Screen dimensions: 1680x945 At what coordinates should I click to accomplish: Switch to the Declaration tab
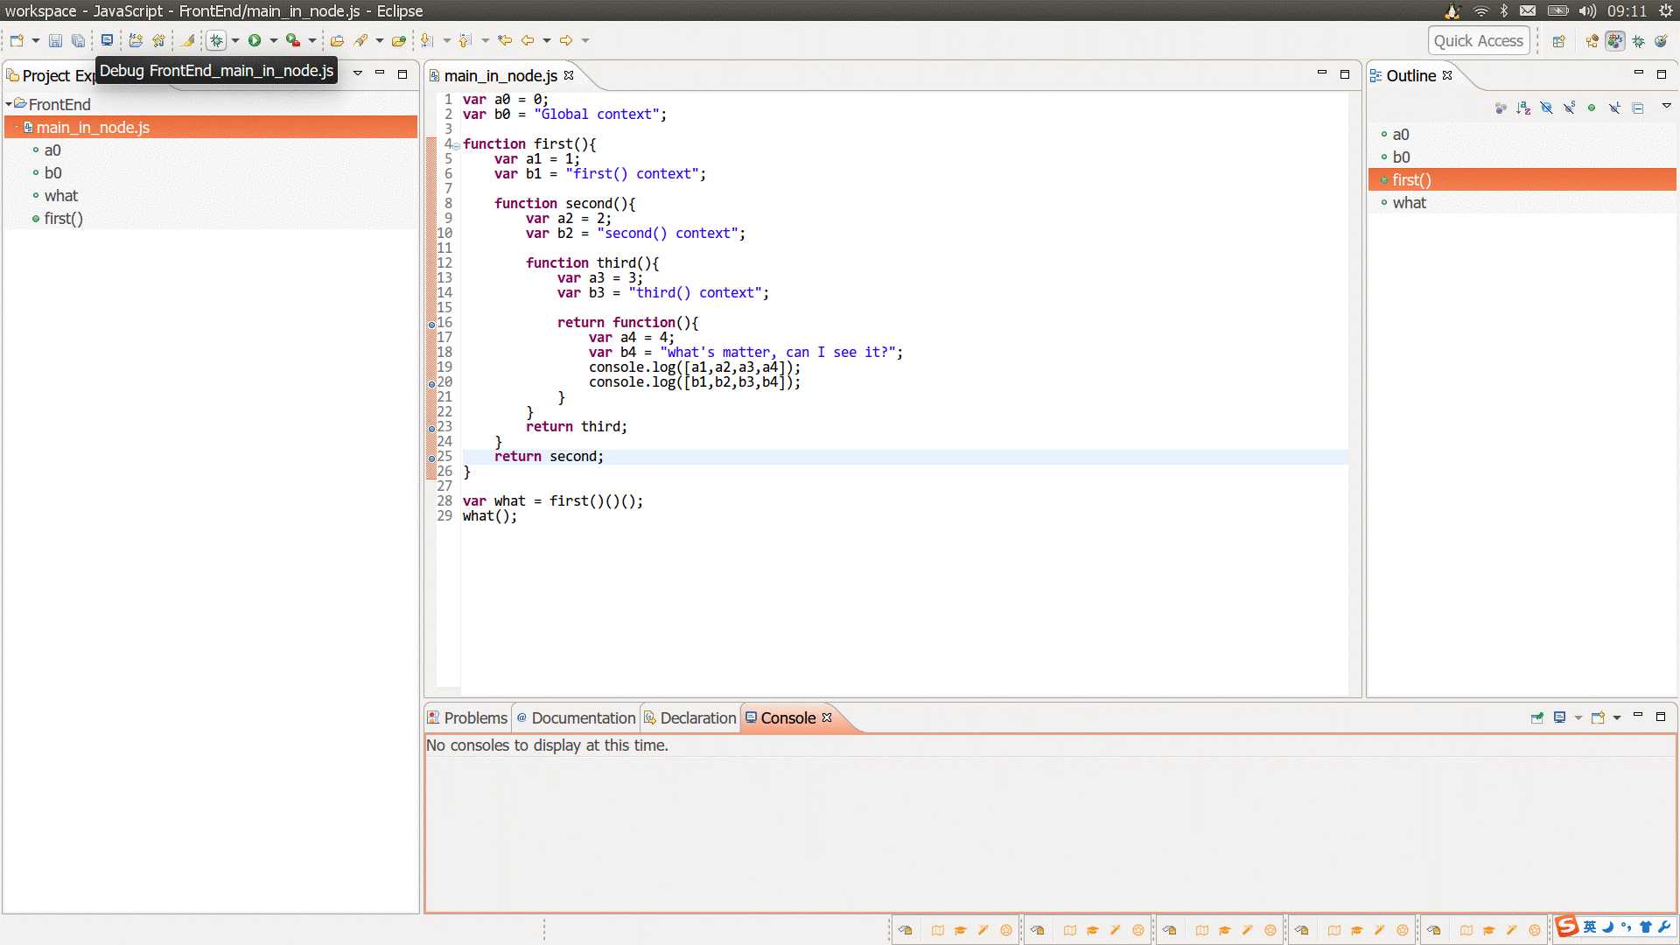(x=690, y=718)
